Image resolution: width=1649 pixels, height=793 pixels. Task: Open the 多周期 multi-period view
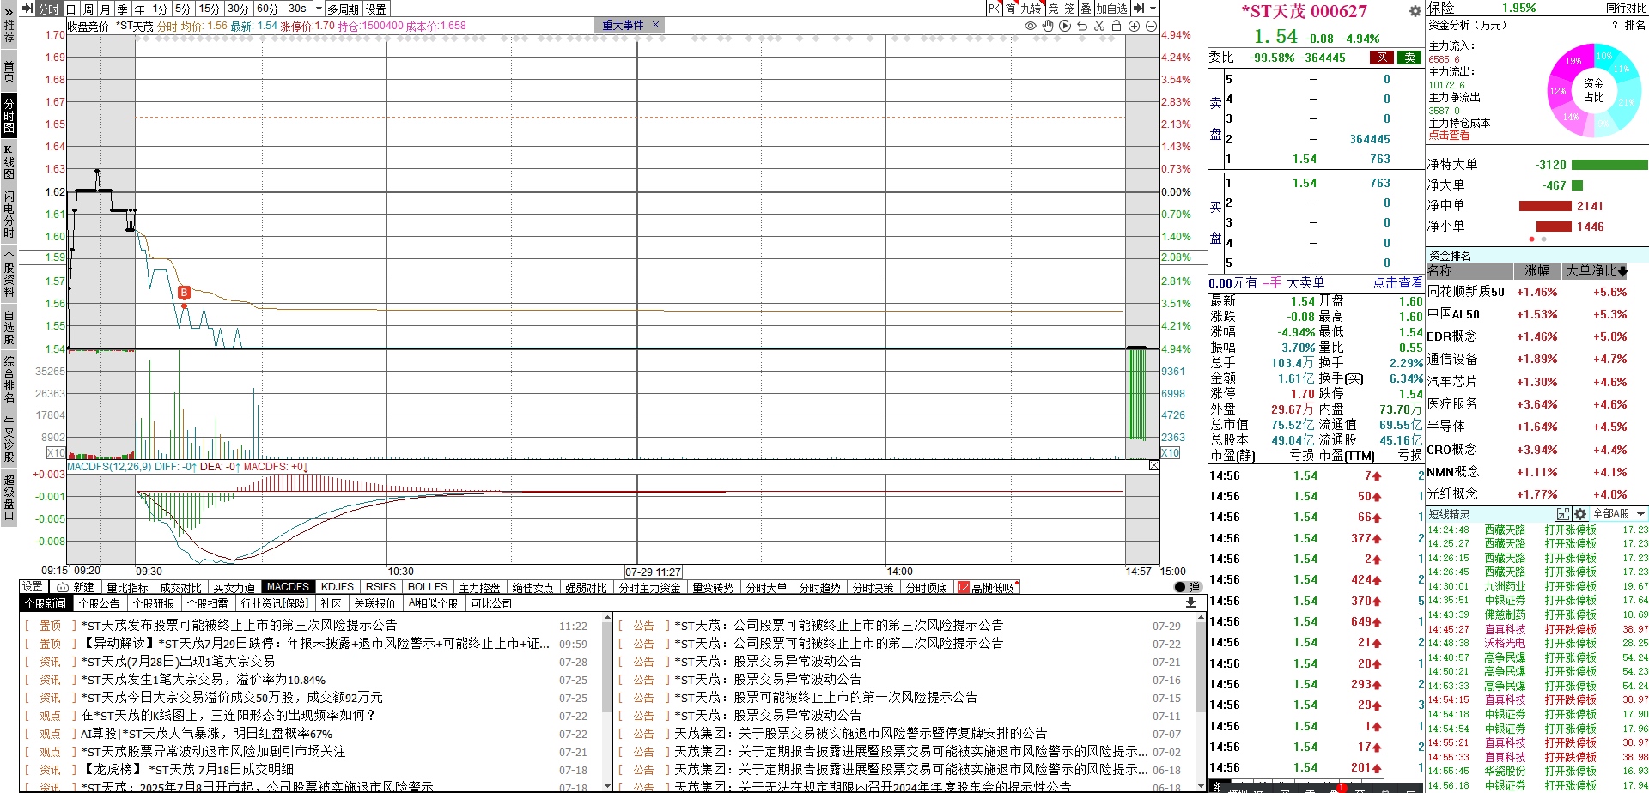(343, 9)
